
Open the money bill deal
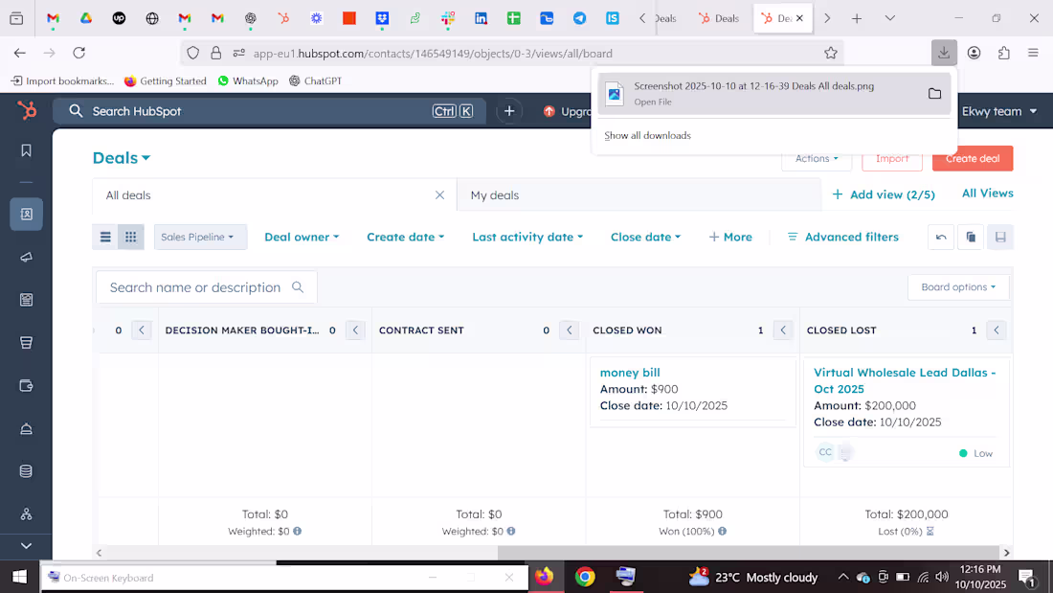[630, 372]
